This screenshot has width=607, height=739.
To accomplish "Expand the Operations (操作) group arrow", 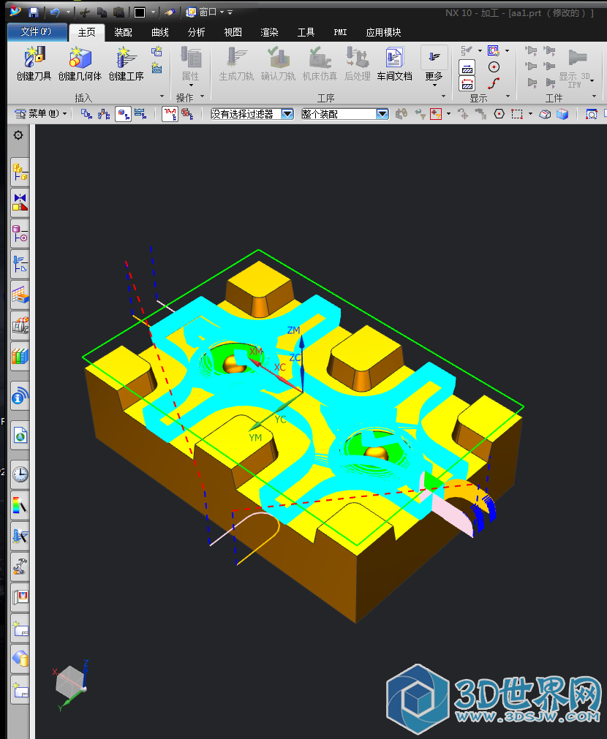I will [203, 96].
